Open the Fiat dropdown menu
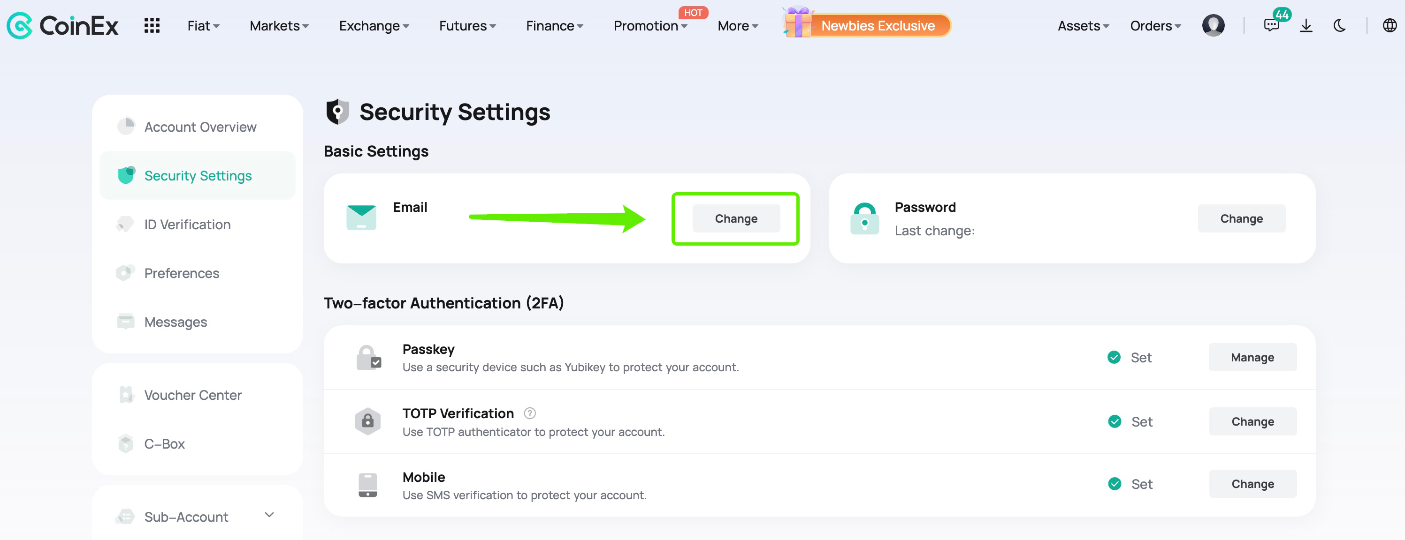 pos(203,26)
